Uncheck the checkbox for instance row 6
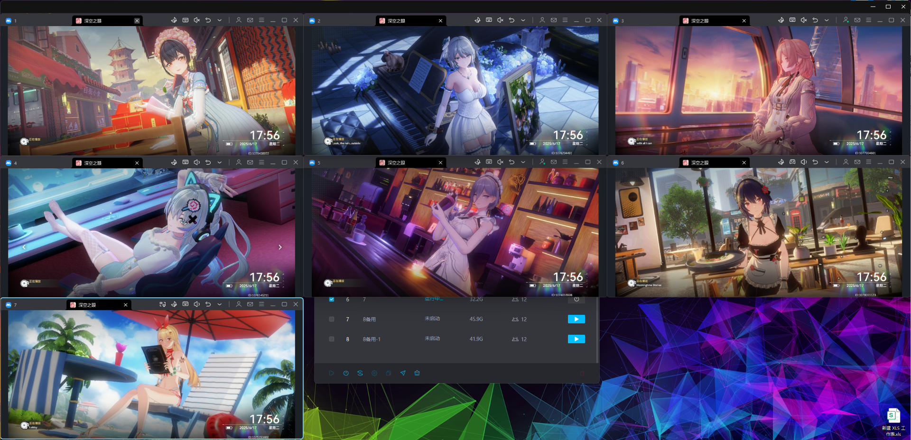Image resolution: width=911 pixels, height=440 pixels. tap(332, 299)
